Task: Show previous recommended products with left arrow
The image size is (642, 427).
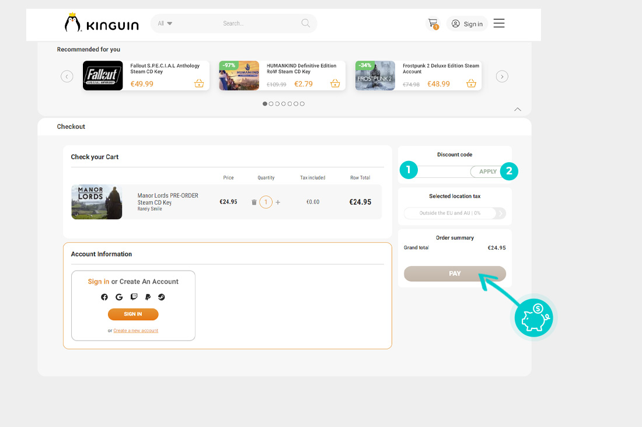Action: 67,76
